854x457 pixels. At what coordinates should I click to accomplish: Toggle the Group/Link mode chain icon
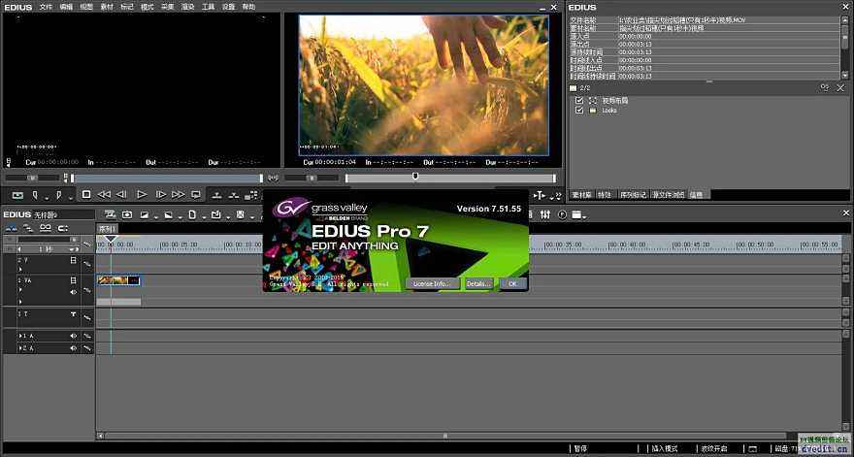46,227
